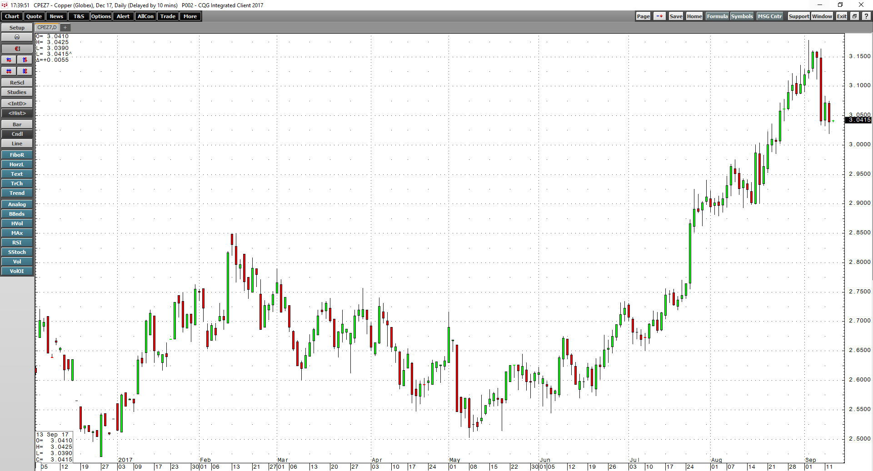Add the BBnds Bollinger Bands study
The image size is (873, 471).
(17, 214)
